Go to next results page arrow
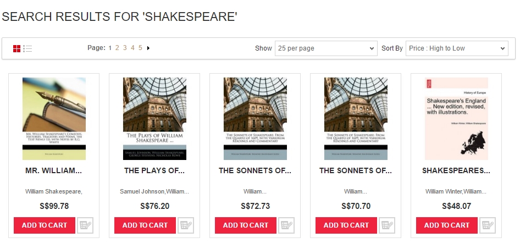Screen dimensions: 520x243 [x=148, y=48]
